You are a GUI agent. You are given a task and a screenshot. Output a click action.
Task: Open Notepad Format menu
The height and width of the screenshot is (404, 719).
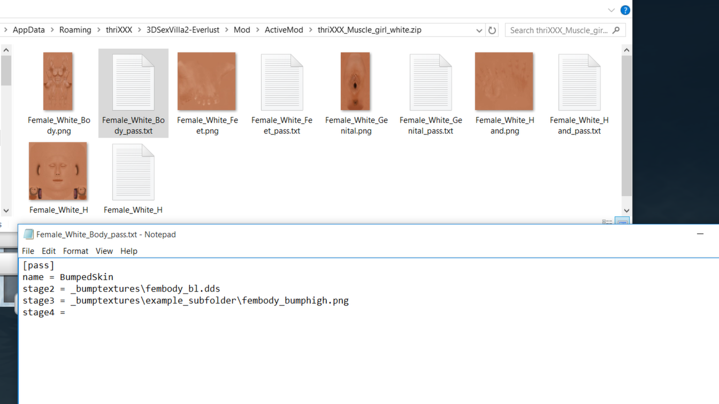(x=75, y=251)
